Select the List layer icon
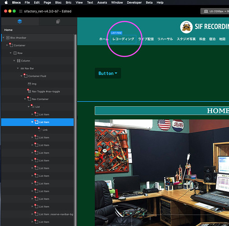Screen dimensions: 229x226 pyautogui.click(x=33, y=107)
